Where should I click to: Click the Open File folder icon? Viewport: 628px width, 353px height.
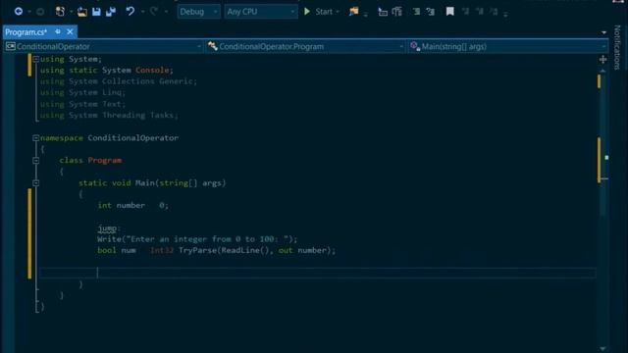[82, 12]
